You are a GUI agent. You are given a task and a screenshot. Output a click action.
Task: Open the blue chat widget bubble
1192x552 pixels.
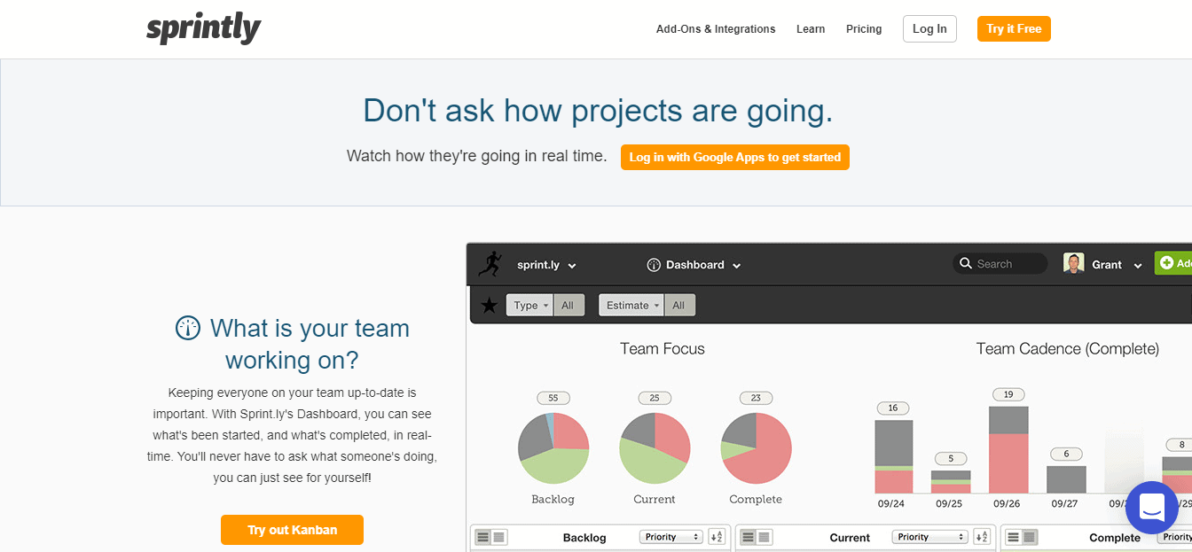coord(1152,508)
